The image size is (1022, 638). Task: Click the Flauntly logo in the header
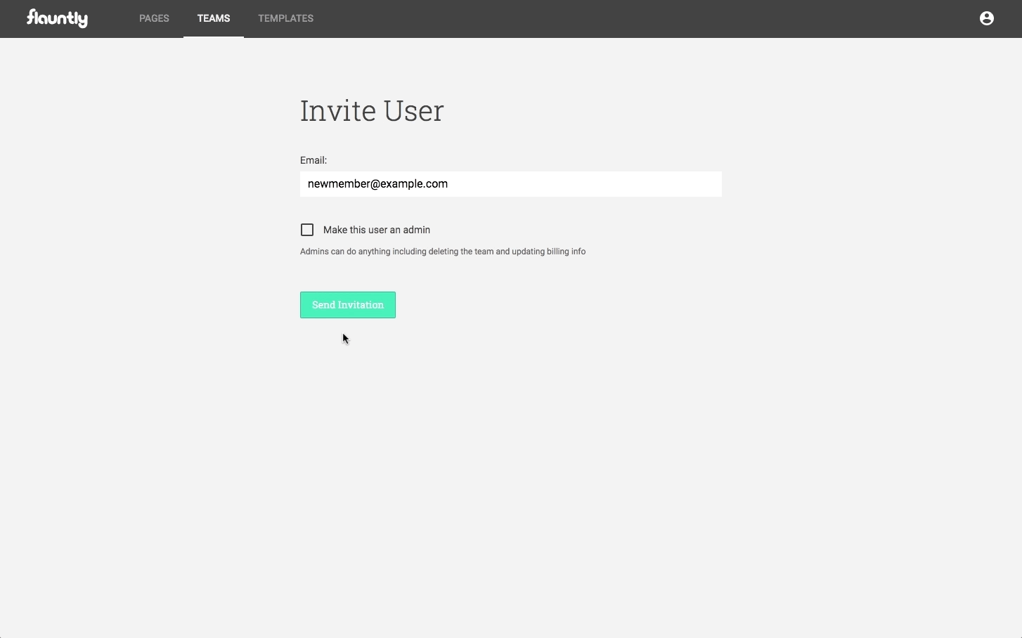tap(57, 18)
